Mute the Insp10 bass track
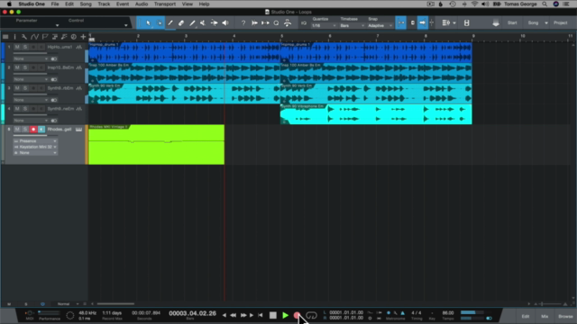The height and width of the screenshot is (324, 577). (x=17, y=67)
